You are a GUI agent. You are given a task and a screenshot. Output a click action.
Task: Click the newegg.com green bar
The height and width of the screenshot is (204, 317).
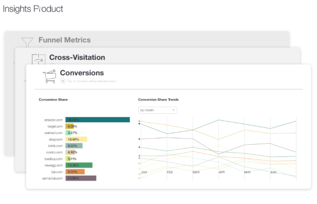[78, 165]
